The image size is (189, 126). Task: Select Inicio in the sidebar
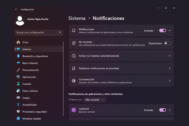click(x=25, y=42)
